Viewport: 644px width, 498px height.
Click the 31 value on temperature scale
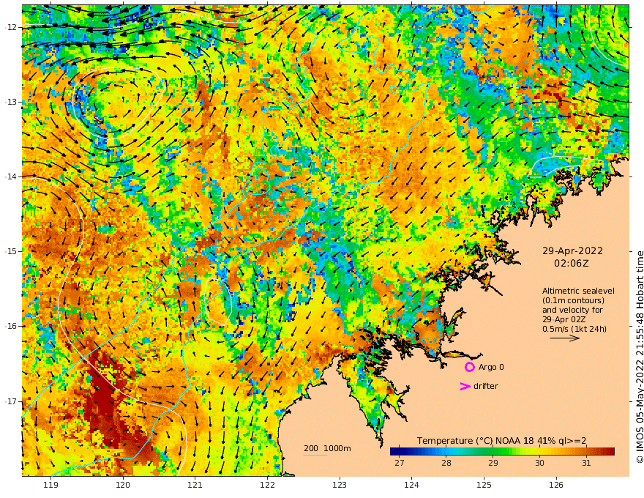coord(586,463)
